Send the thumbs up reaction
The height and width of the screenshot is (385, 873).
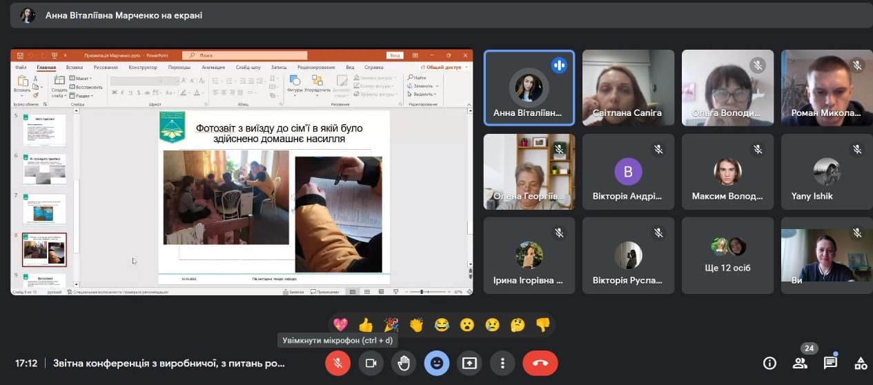(366, 324)
